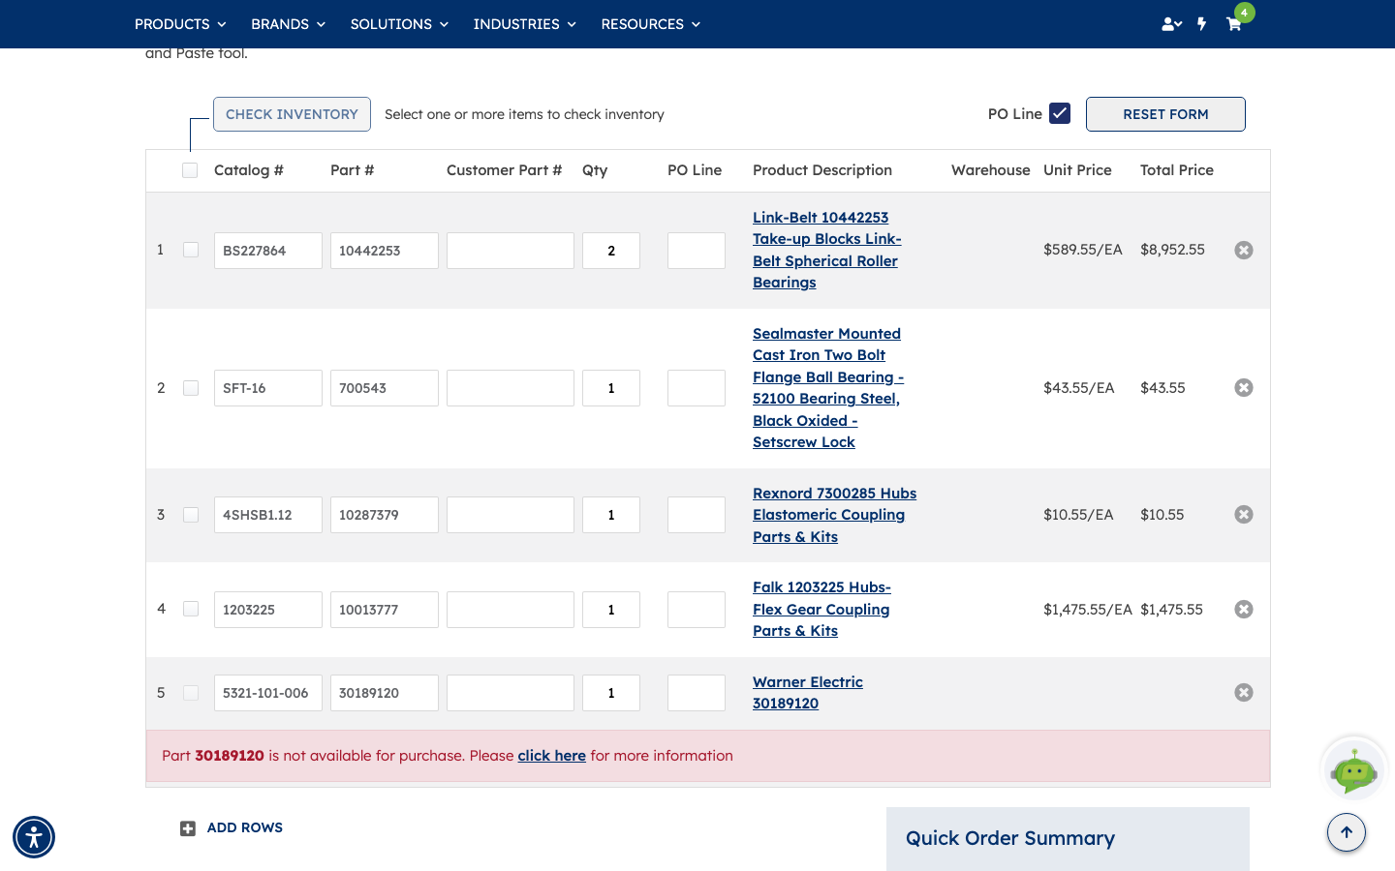Click the $8,952.55 total price
The height and width of the screenshot is (871, 1395).
pyautogui.click(x=1172, y=251)
